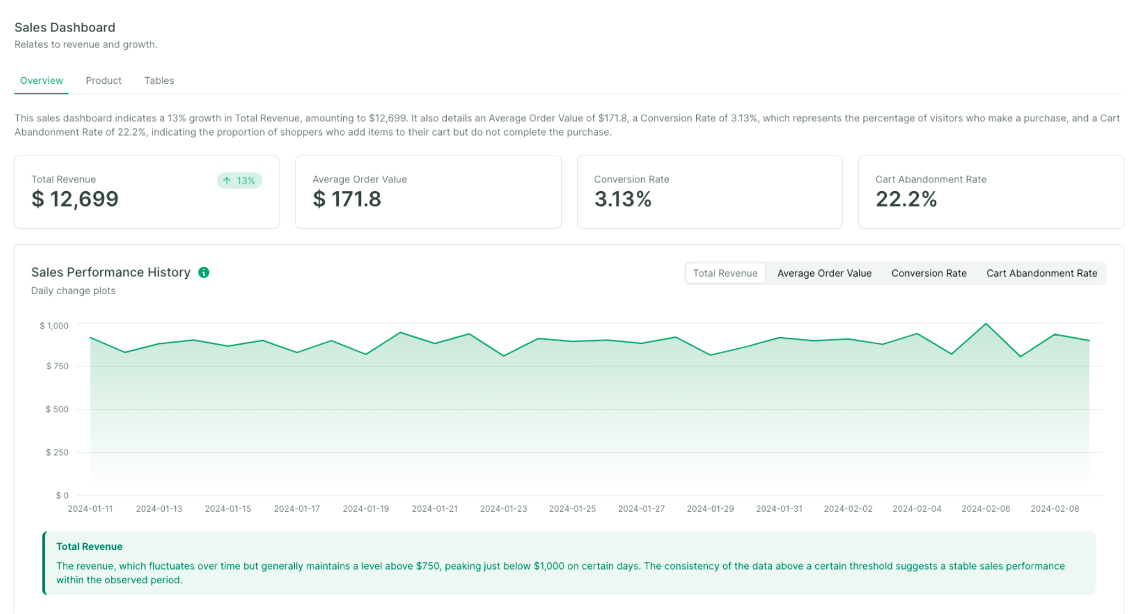This screenshot has height=614, width=1128.
Task: Switch chart to Conversion Rate
Action: click(929, 273)
